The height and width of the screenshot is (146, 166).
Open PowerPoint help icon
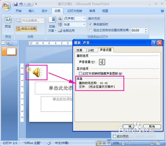pyautogui.click(x=162, y=11)
